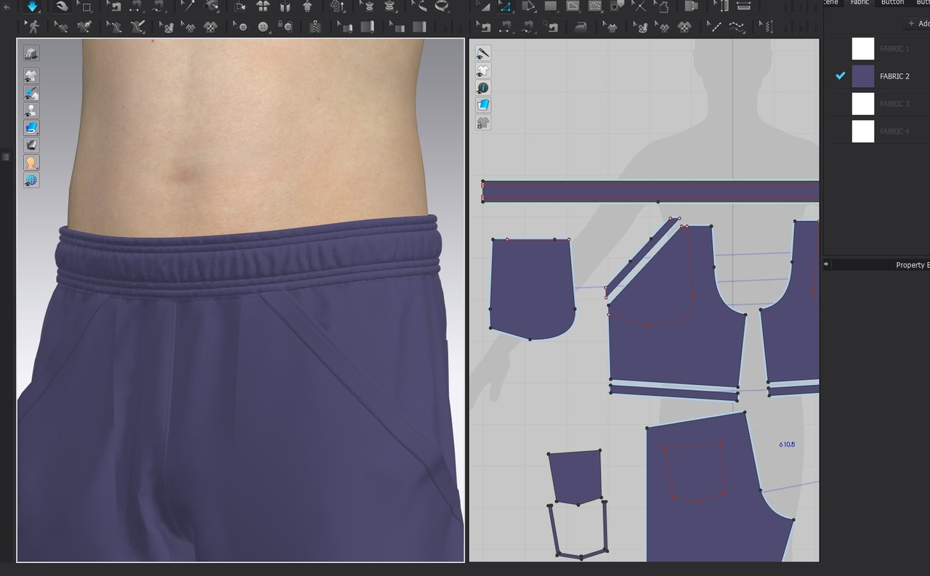Toggle the blue fabric surface display icon in 3D view
Viewport: 930px width, 576px height.
click(31, 128)
